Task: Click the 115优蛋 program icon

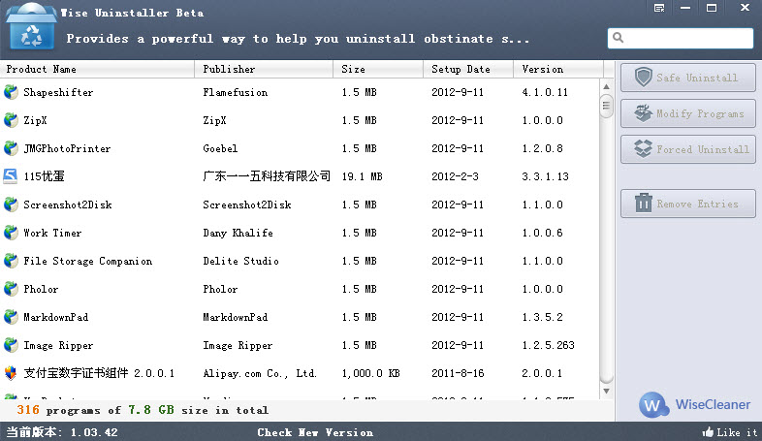Action: click(11, 176)
